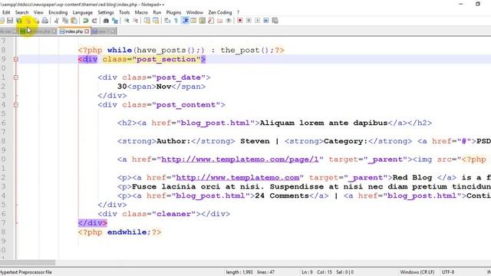This screenshot has width=491, height=276.
Task: Open the Replace dialog icon
Action: point(115,21)
